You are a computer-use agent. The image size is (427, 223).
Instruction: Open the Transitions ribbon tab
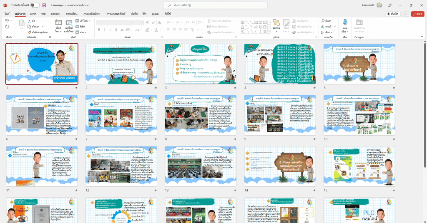[x=72, y=14]
